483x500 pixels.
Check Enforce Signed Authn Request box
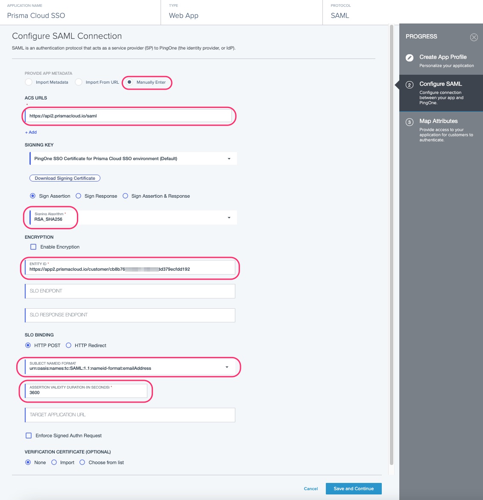(28, 436)
